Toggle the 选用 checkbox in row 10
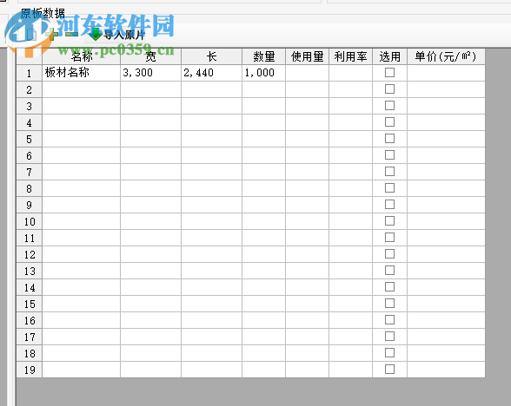The image size is (511, 406). (x=389, y=221)
